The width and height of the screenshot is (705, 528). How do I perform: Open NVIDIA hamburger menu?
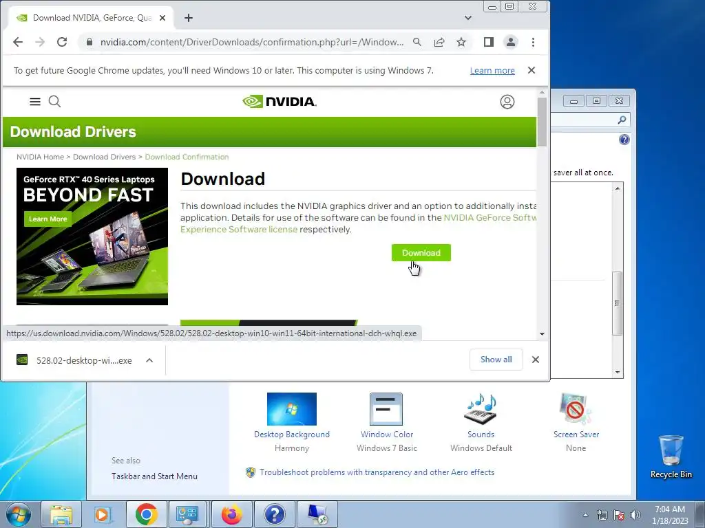[35, 102]
